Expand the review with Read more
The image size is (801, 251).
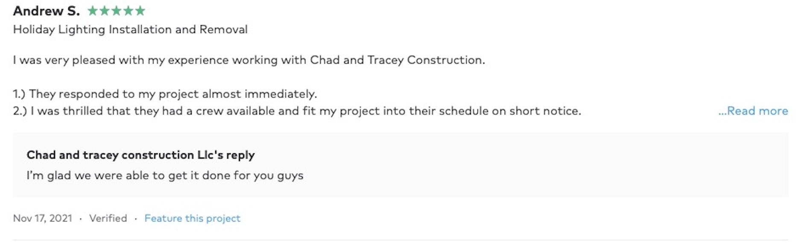pyautogui.click(x=753, y=111)
